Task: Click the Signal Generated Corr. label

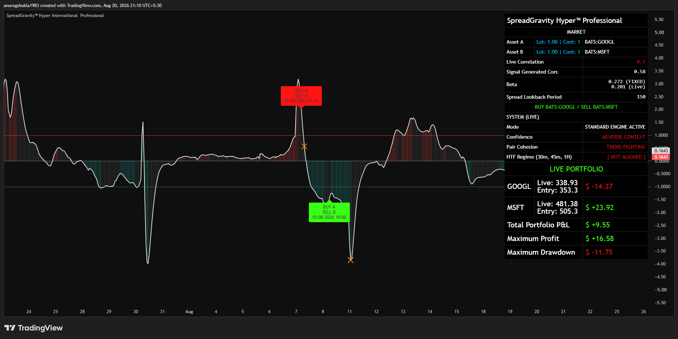Action: pos(532,72)
